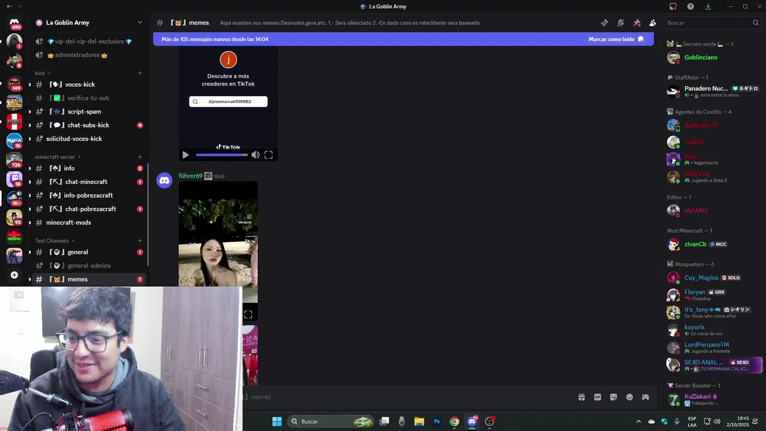
Task: Select the minecraft-mods channel
Action: coord(89,223)
